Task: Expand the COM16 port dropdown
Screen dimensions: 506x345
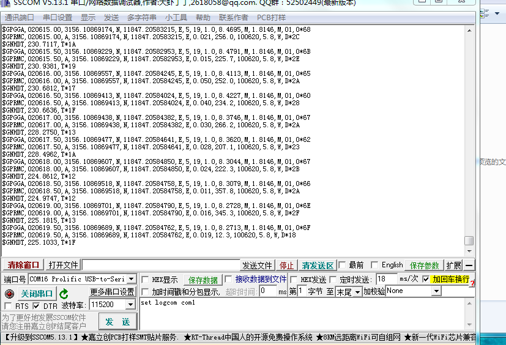Action: tap(132, 279)
